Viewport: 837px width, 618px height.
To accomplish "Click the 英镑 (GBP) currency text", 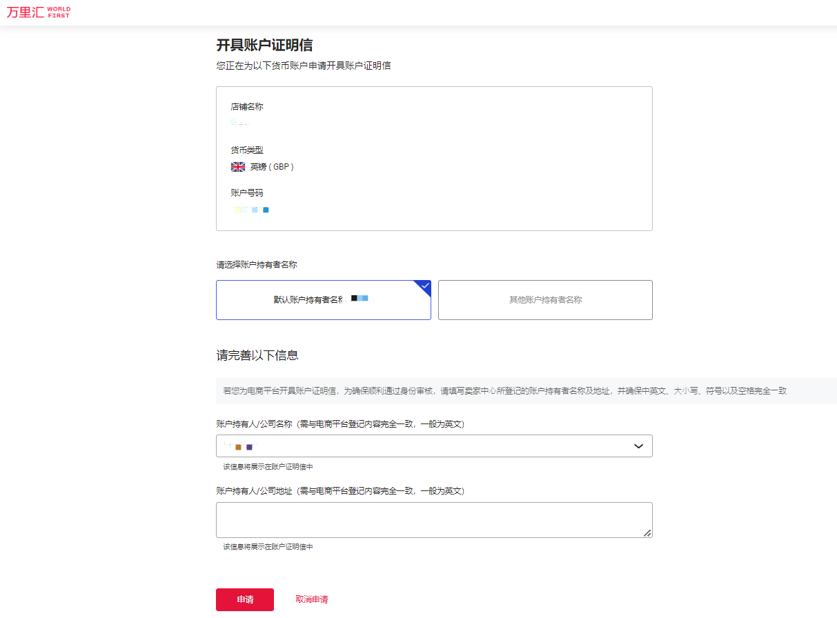I will (272, 167).
